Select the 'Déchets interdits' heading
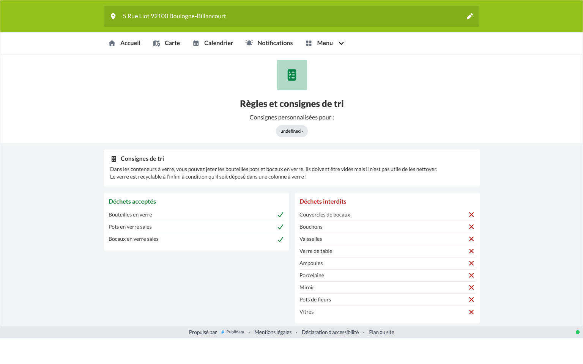583x364 pixels. pyautogui.click(x=323, y=202)
